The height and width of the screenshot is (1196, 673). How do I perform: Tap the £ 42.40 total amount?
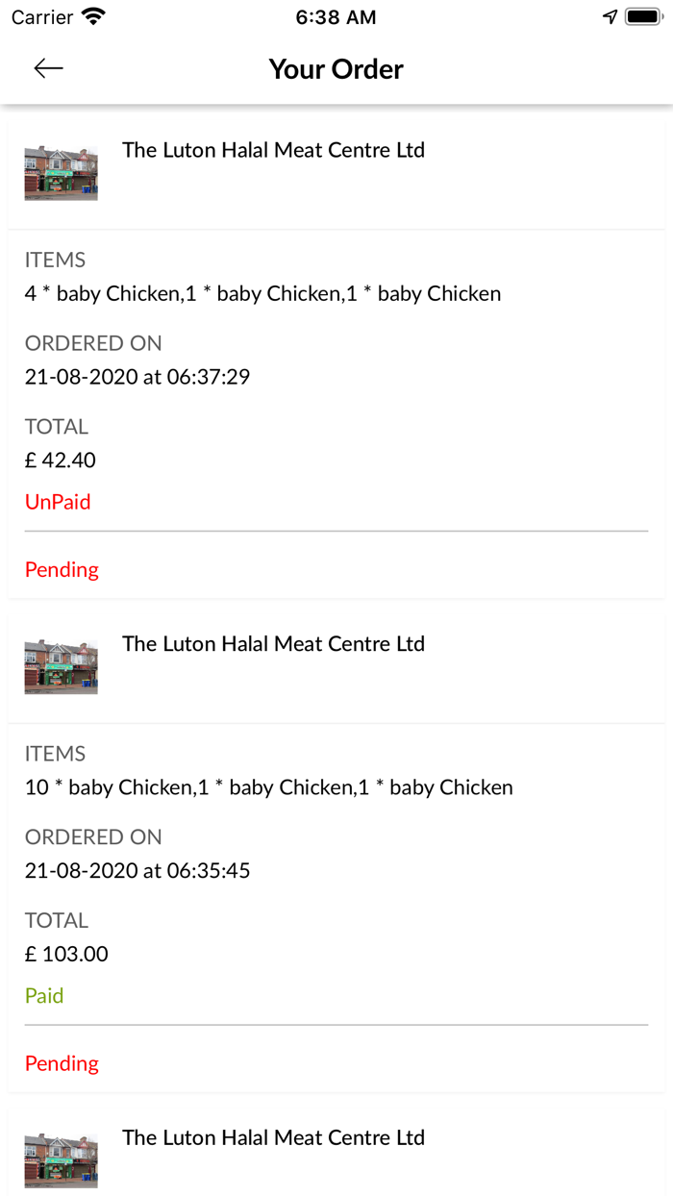[x=61, y=461]
